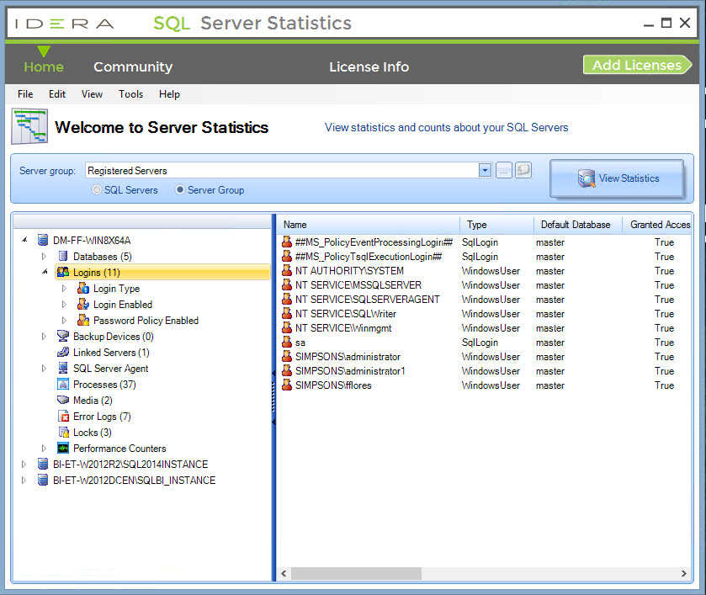Sort by Type column header

coord(496,225)
